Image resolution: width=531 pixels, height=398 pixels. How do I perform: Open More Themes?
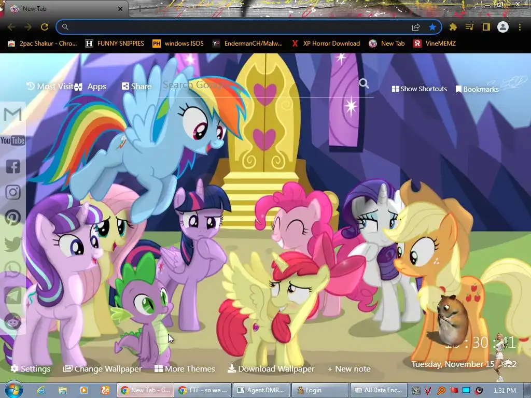(x=185, y=368)
